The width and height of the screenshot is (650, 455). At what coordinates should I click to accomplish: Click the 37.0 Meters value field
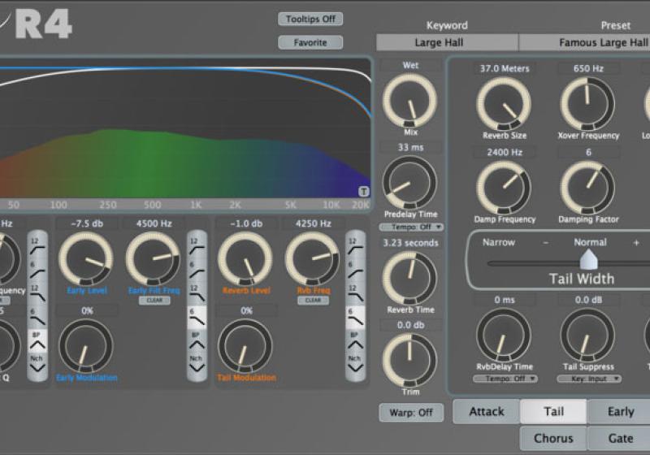(x=505, y=68)
